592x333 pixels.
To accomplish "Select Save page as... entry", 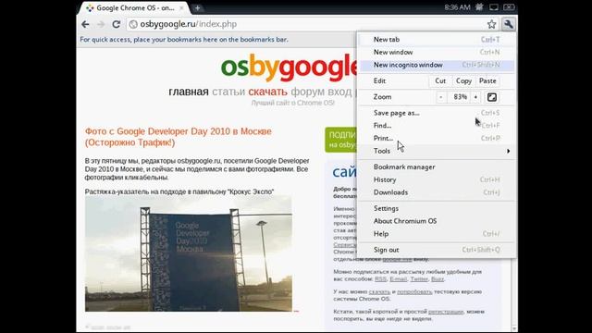I will 437,113.
